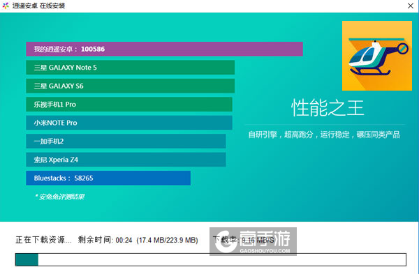
Task: Click the download progress bar
Action: pyautogui.click(x=211, y=259)
